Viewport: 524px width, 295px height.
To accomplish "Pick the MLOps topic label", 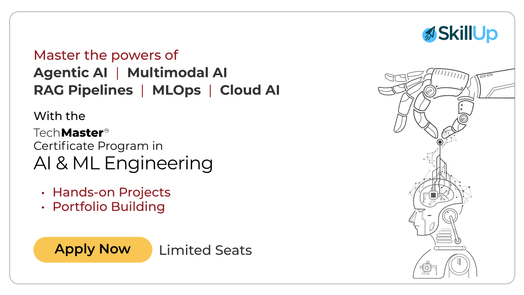I will [x=176, y=90].
